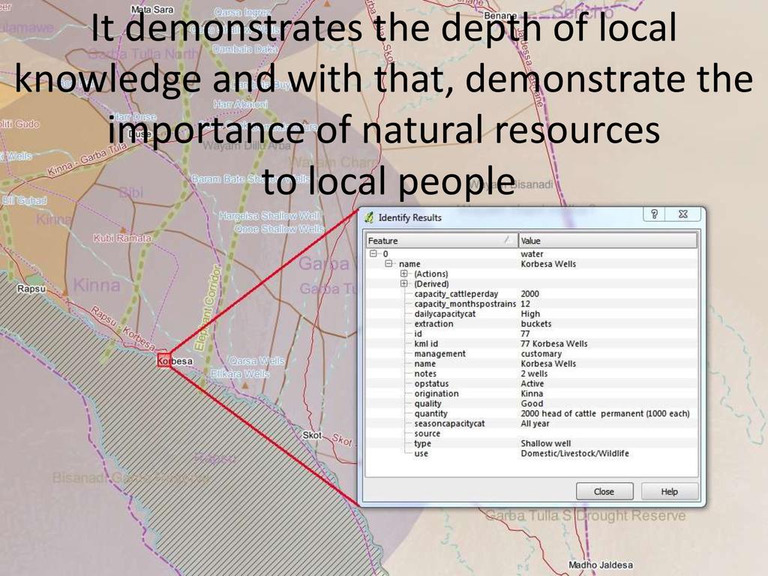Expand the (Actions) tree node
Screen dimensions: 768x576
pos(404,274)
